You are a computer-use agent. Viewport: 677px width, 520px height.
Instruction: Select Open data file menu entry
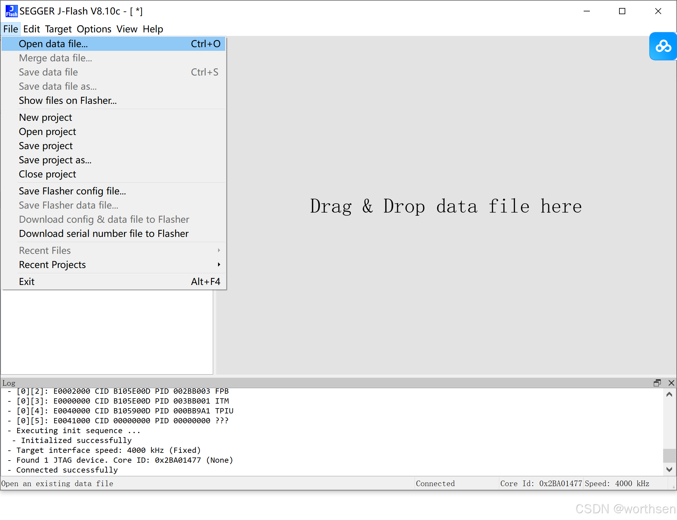pyautogui.click(x=53, y=44)
